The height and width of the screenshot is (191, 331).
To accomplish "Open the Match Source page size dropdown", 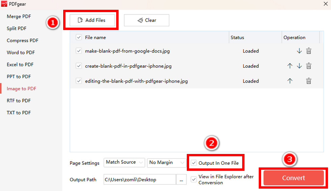I will 124,162.
